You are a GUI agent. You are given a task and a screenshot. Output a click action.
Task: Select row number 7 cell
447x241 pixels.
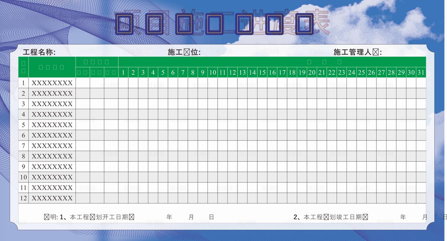(23, 146)
